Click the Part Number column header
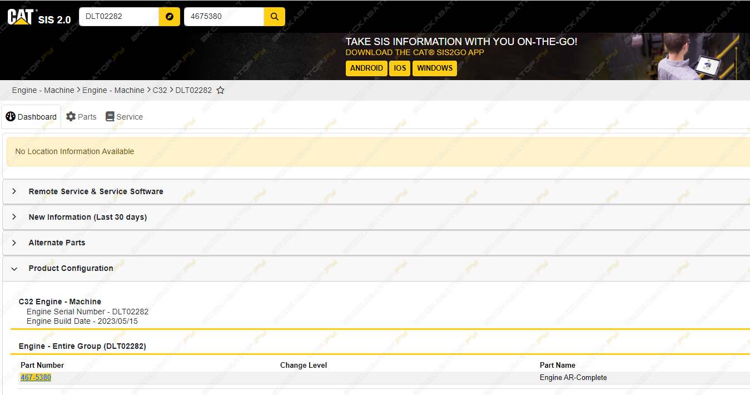 tap(42, 366)
